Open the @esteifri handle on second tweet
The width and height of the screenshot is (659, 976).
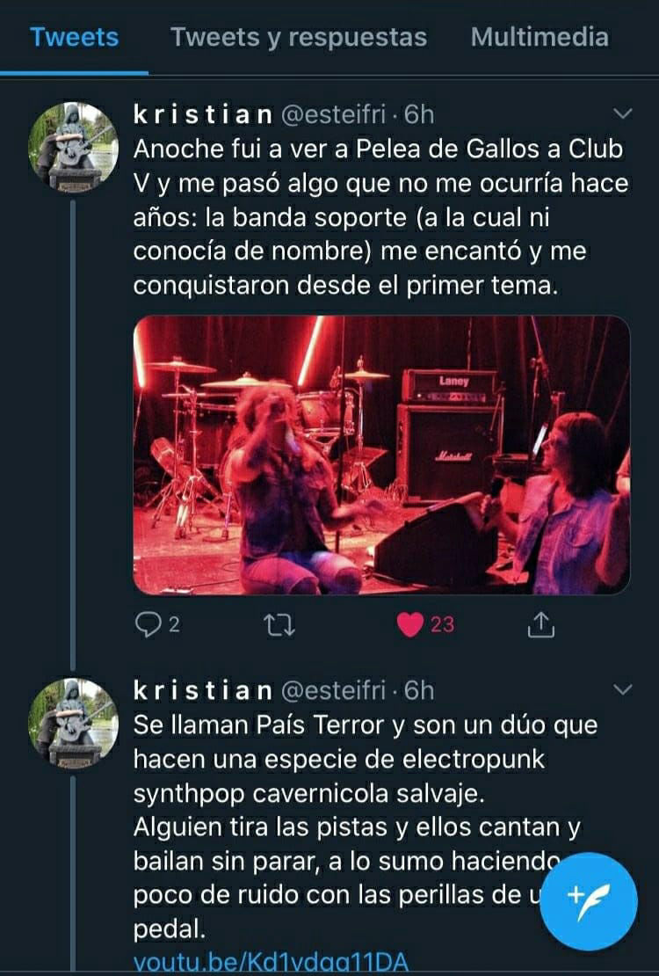(x=334, y=689)
